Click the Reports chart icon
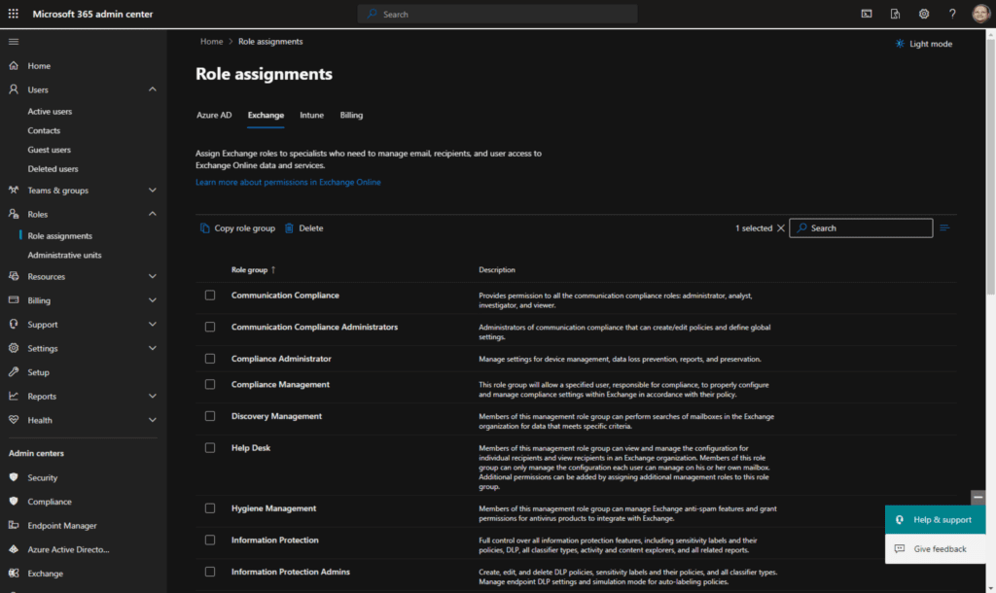The height and width of the screenshot is (593, 996). coord(14,396)
